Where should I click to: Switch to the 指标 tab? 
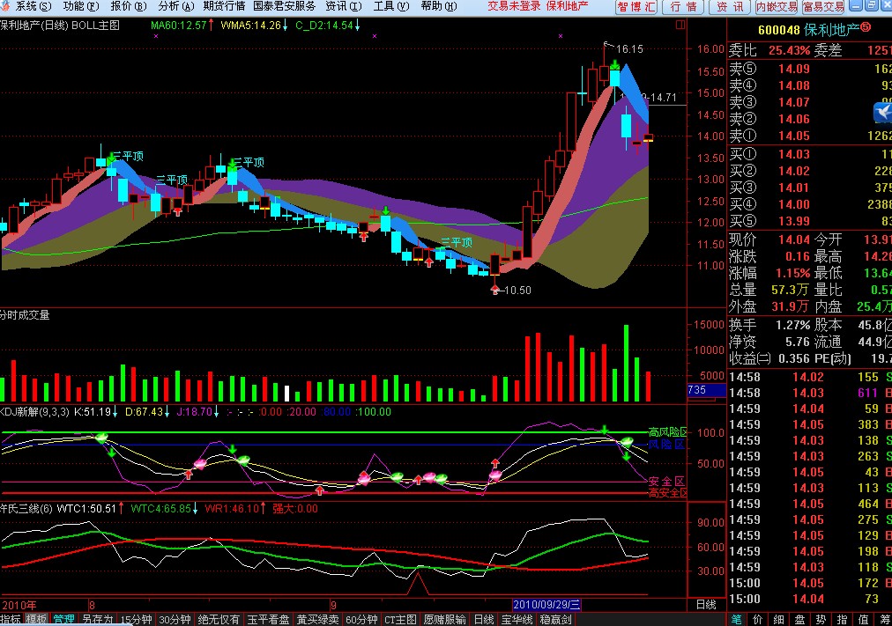pyautogui.click(x=11, y=620)
